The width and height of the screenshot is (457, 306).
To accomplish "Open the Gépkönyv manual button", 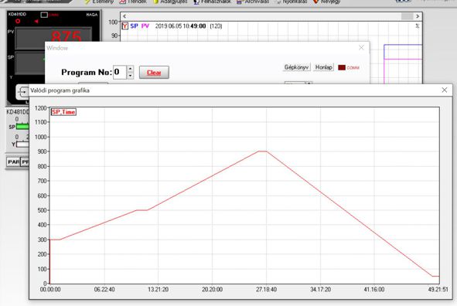I will pos(296,67).
